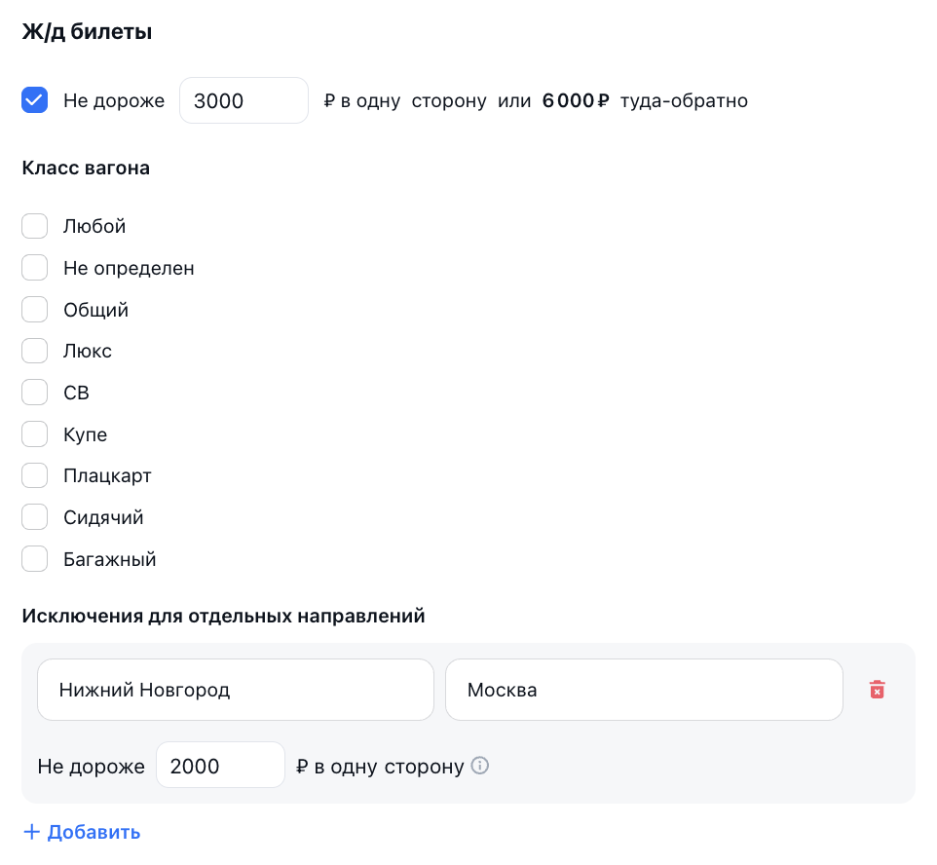Uncheck the Не дороже price limit checkbox
937x865 pixels.
(x=35, y=100)
